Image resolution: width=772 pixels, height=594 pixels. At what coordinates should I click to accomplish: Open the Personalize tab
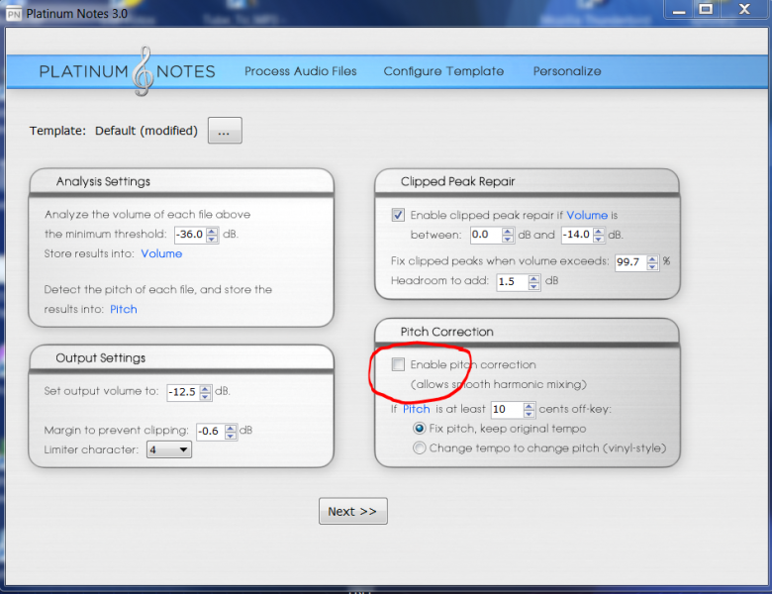[x=567, y=71]
